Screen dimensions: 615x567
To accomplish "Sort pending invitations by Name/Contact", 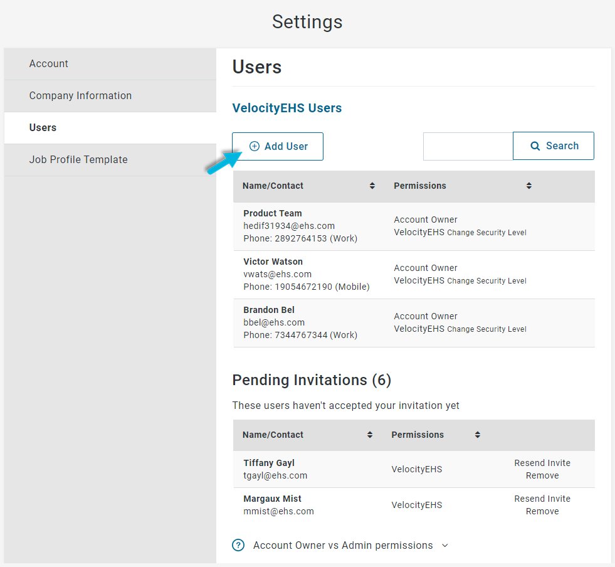I will (x=370, y=435).
